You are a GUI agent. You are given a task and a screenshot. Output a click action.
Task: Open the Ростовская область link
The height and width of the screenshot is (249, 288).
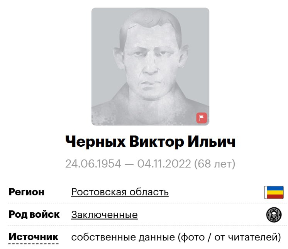pos(120,192)
